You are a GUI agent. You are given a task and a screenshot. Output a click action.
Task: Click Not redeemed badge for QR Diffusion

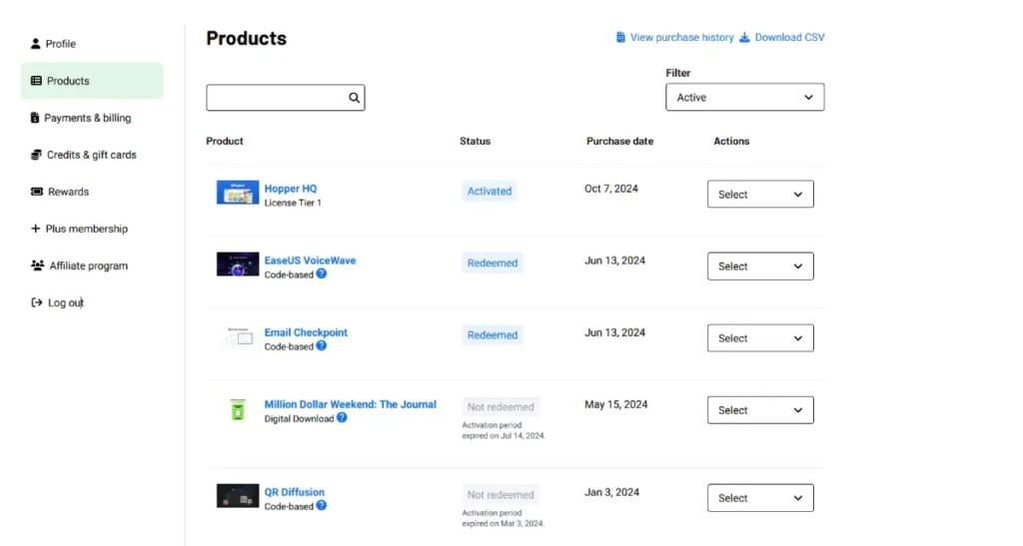[501, 494]
